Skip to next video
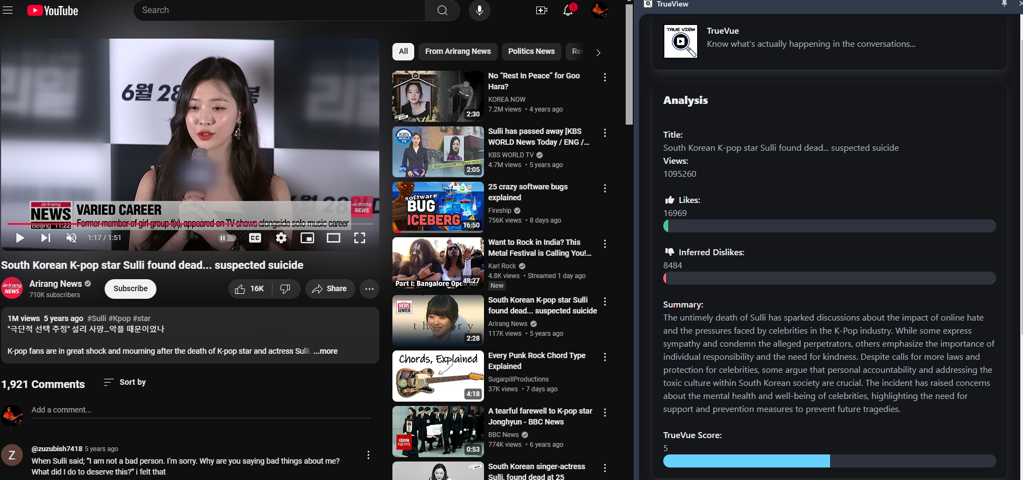1023x480 pixels. [x=46, y=238]
